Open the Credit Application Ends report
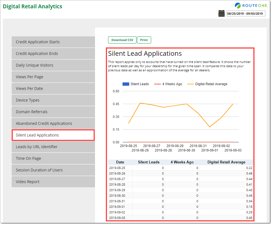The image size is (272, 225). coord(53,54)
